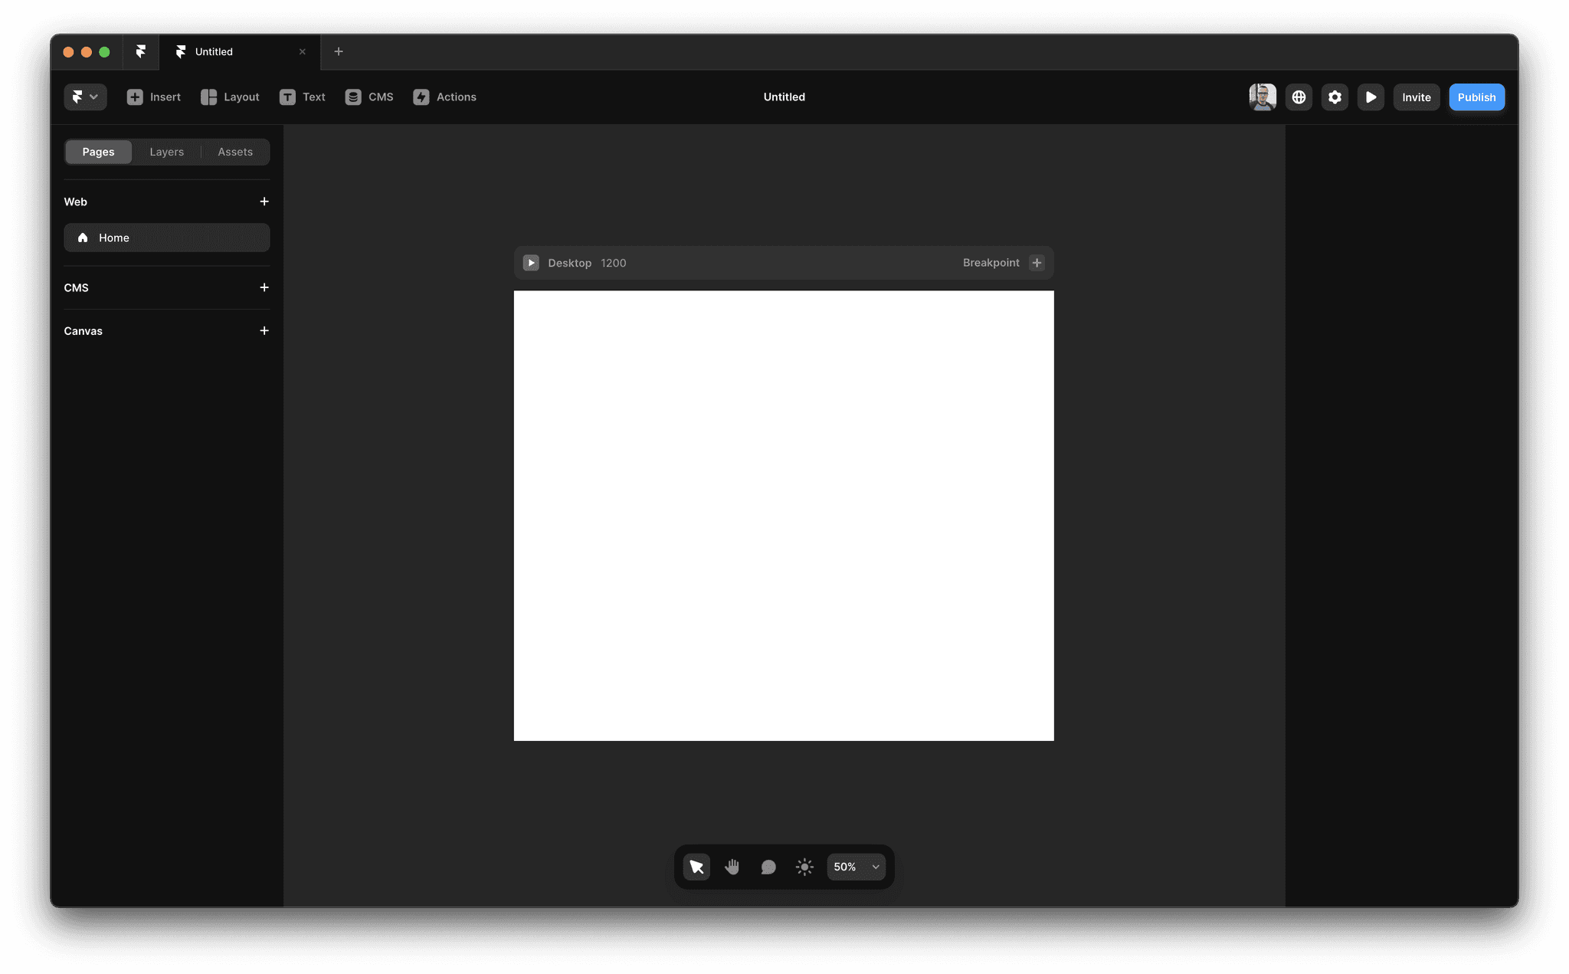1569x974 pixels.
Task: Select the Home page item
Action: coord(166,238)
